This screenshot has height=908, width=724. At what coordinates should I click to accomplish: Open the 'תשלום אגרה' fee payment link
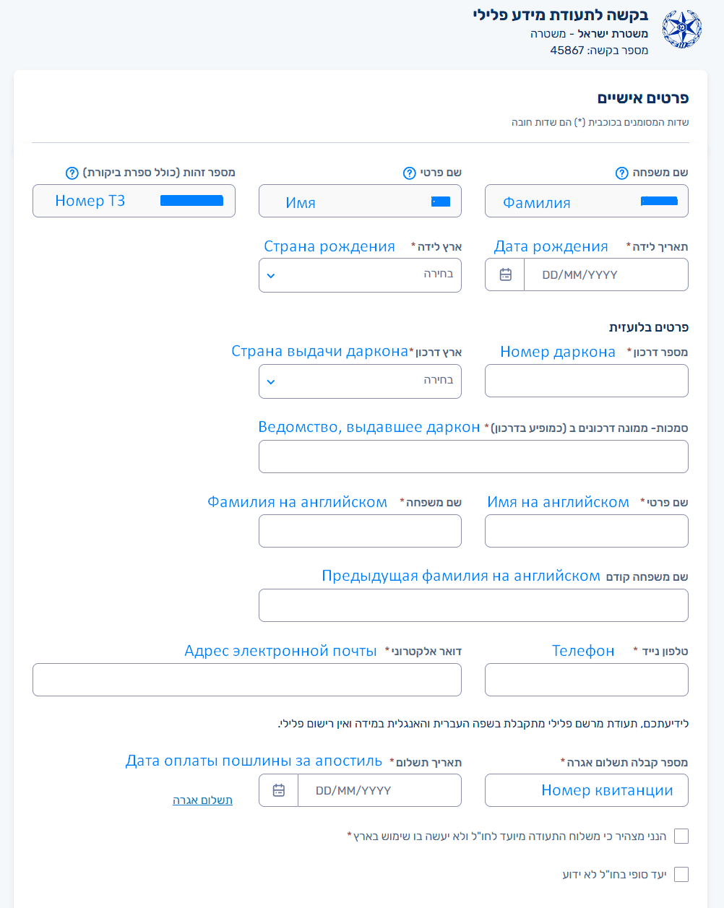pos(202,800)
